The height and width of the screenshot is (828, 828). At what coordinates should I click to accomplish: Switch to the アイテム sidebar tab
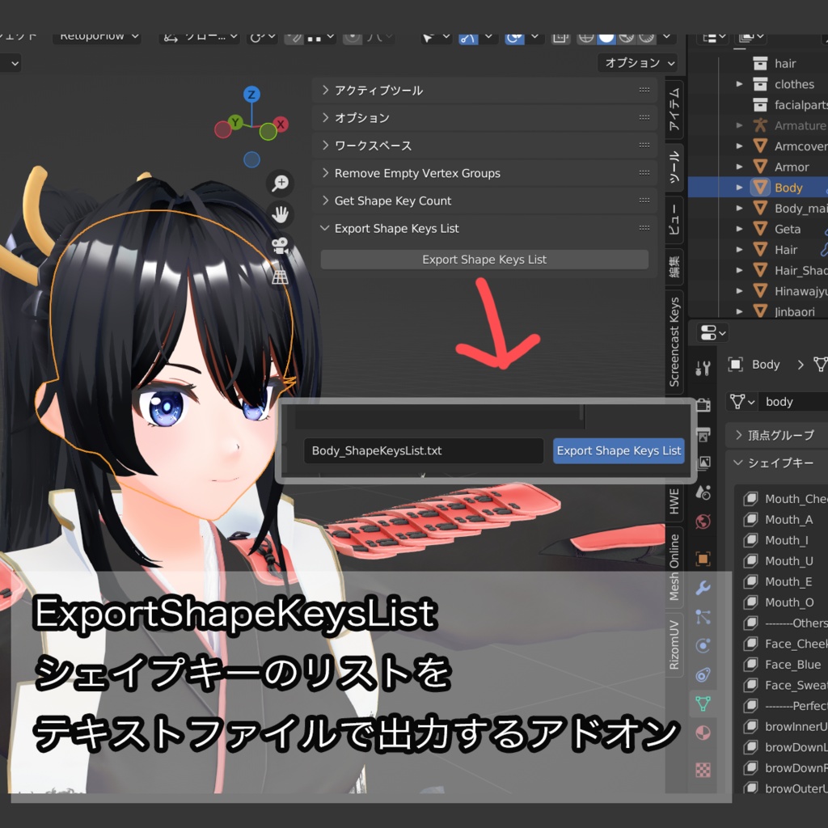(x=674, y=110)
